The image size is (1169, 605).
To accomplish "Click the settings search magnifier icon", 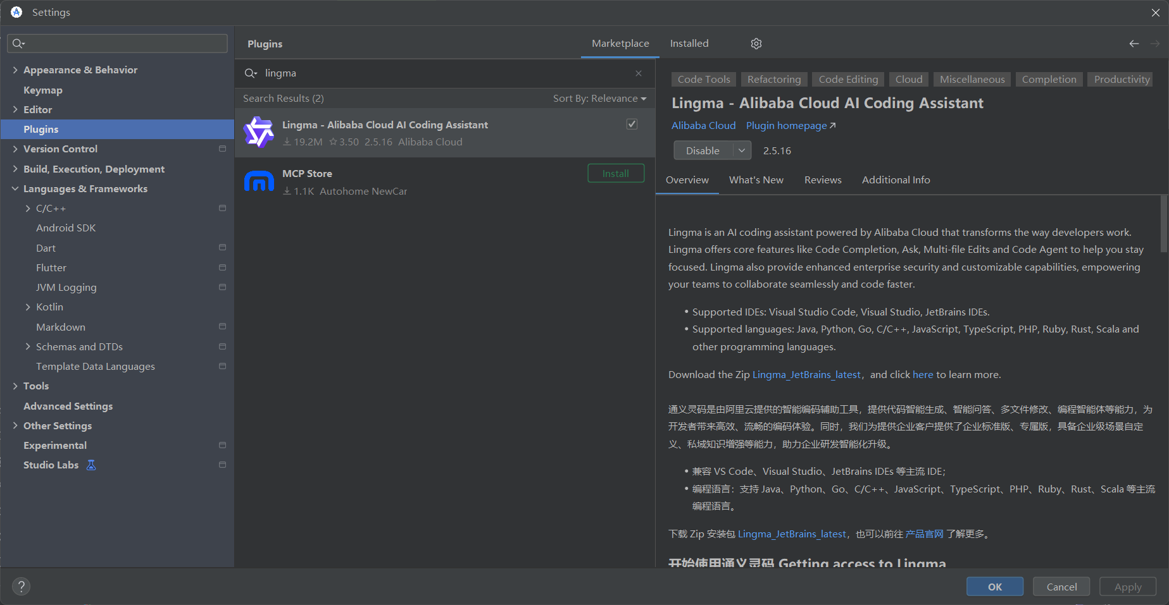I will pos(18,44).
